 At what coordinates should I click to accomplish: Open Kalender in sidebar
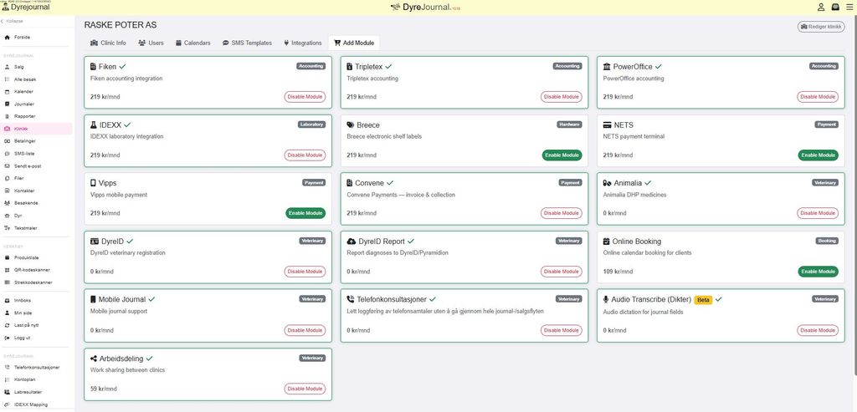pyautogui.click(x=37, y=92)
